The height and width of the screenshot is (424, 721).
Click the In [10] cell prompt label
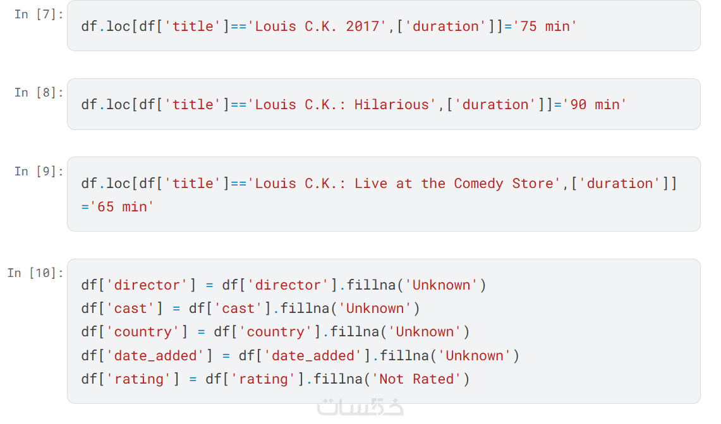pyautogui.click(x=35, y=273)
